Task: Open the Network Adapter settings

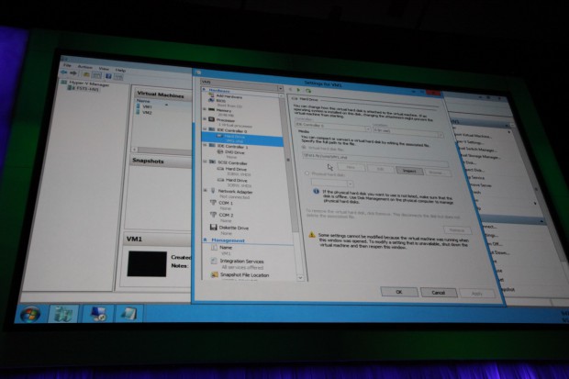Action: (x=231, y=192)
